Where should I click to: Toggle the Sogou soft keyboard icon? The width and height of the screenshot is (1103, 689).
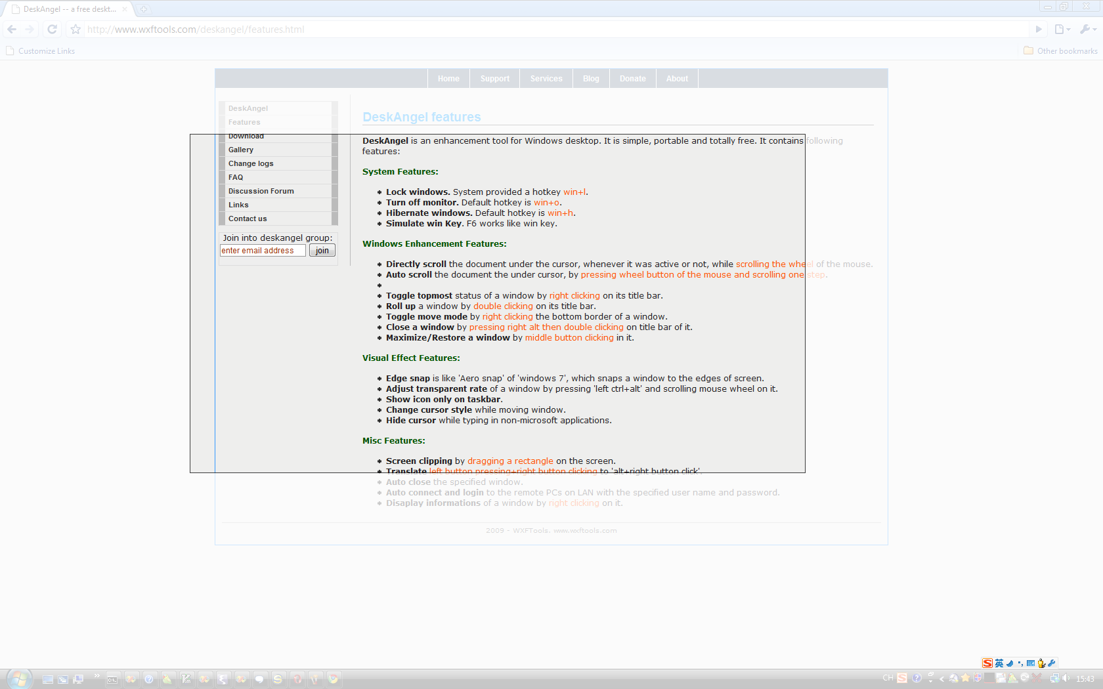[x=1030, y=663]
